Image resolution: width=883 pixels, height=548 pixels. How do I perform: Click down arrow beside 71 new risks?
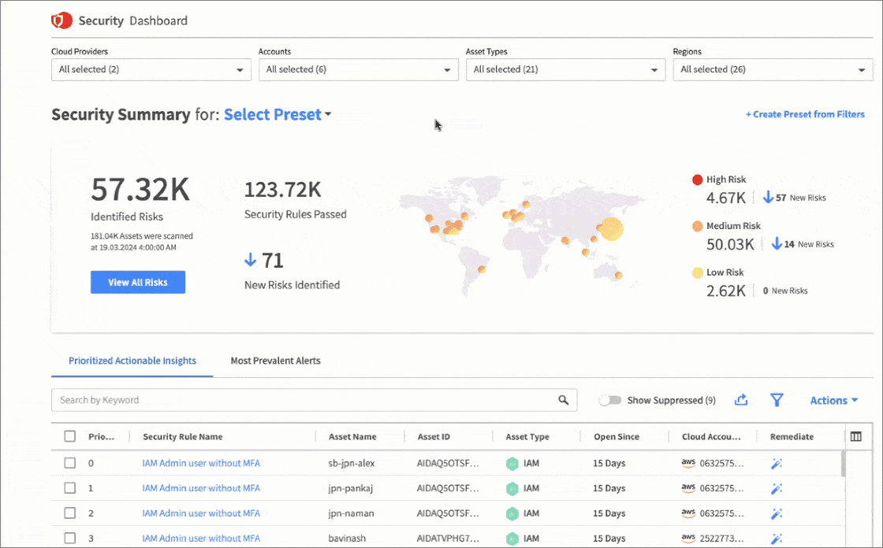[251, 259]
